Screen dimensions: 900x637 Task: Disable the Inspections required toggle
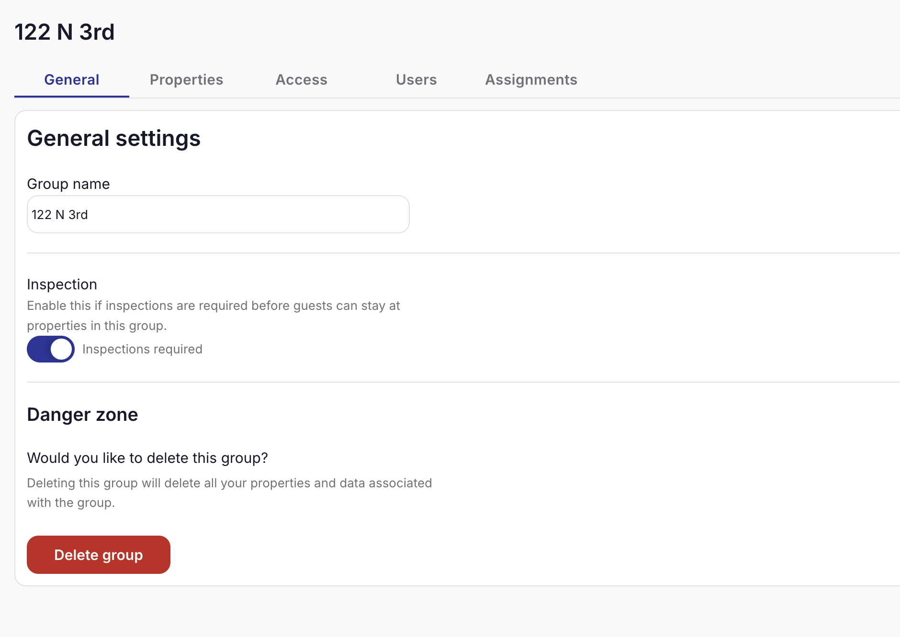[50, 349]
